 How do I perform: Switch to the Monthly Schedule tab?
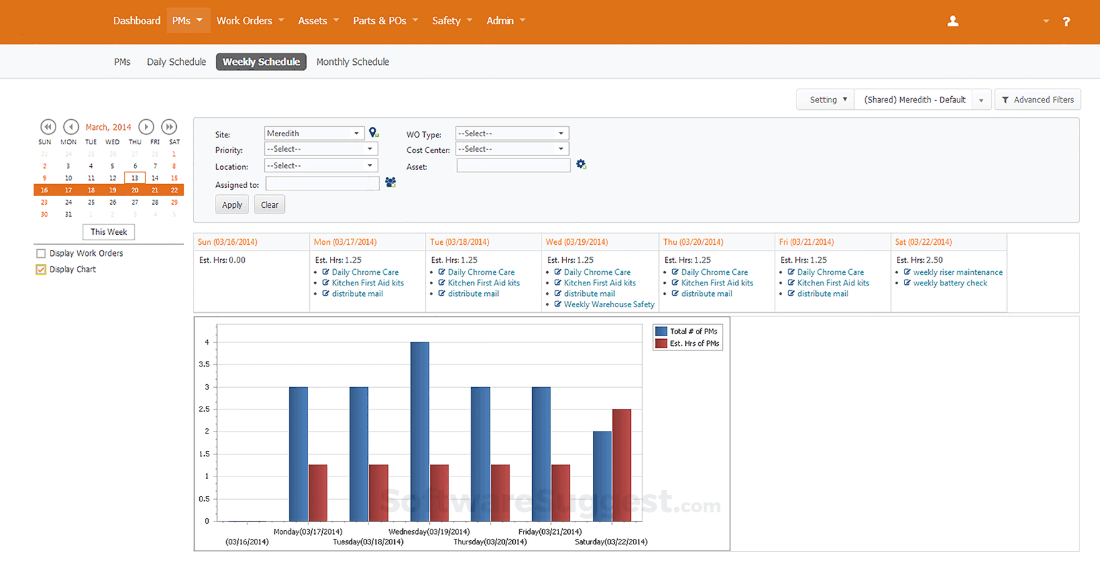tap(352, 62)
